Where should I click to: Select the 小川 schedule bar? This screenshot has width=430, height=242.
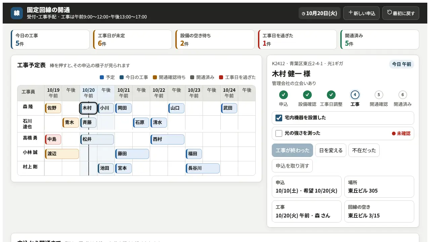pyautogui.click(x=106, y=108)
